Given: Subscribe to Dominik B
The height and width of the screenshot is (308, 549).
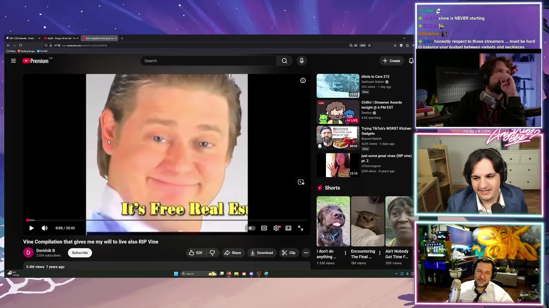Looking at the screenshot, I should [80, 253].
